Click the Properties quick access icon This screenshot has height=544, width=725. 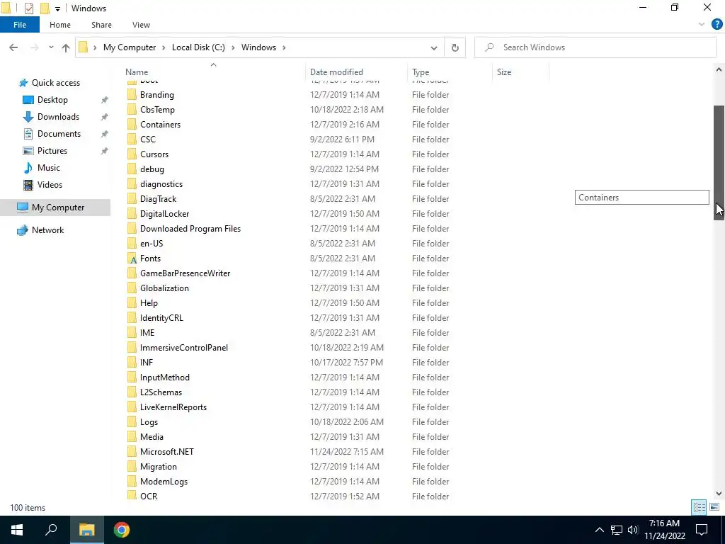tap(28, 8)
